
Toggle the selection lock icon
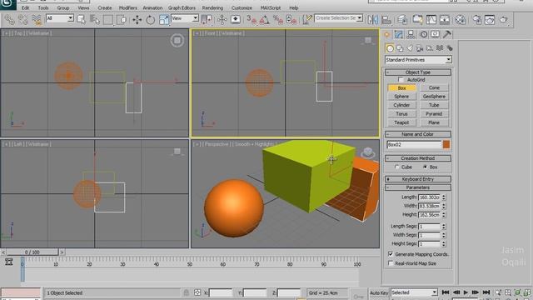point(186,292)
